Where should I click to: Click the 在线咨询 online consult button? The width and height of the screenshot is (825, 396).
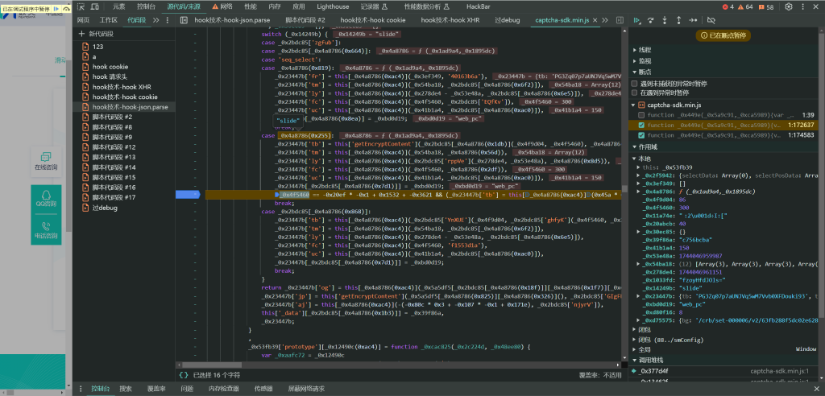[x=46, y=161]
